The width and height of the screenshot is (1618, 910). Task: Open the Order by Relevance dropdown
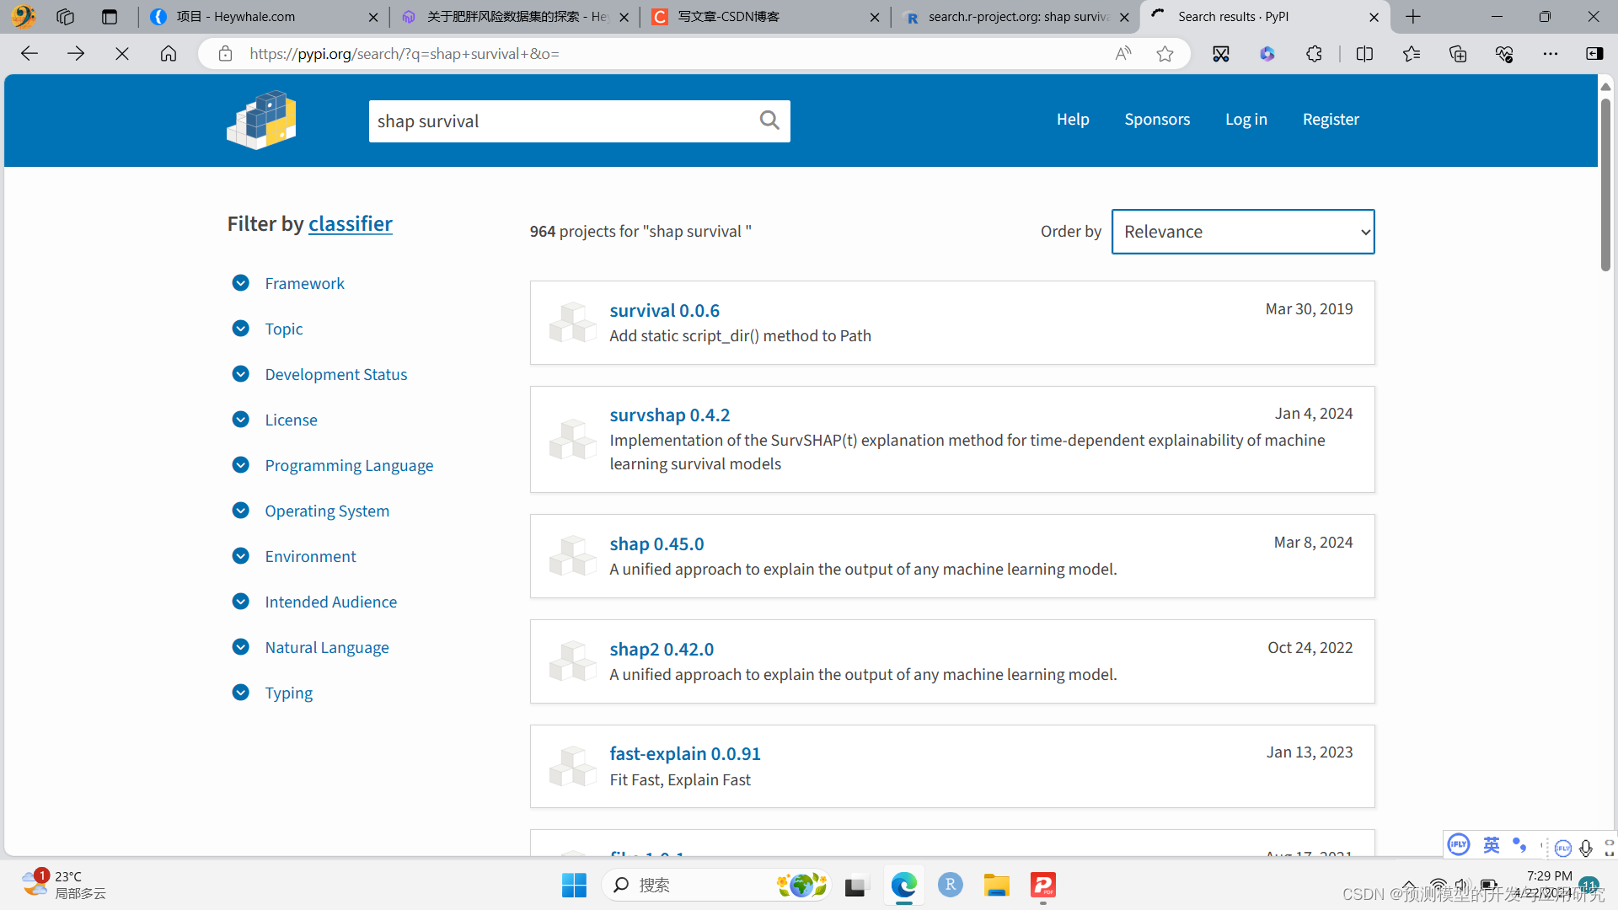click(x=1243, y=232)
